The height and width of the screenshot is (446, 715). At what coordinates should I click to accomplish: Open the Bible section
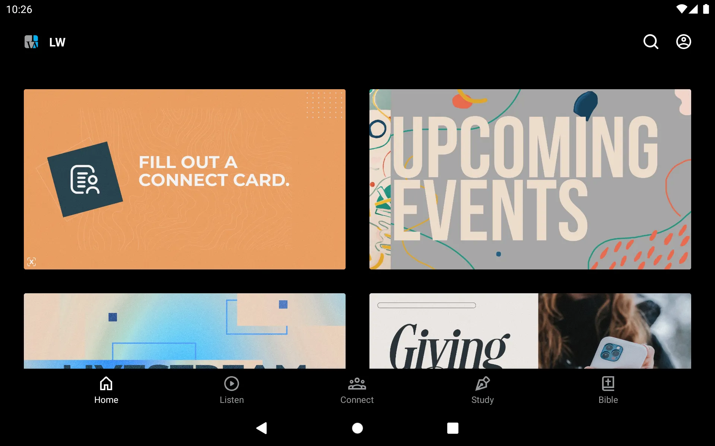608,389
